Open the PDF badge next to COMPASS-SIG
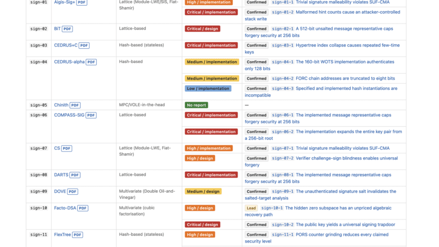Screen dimensions: 439x247 click(91, 115)
